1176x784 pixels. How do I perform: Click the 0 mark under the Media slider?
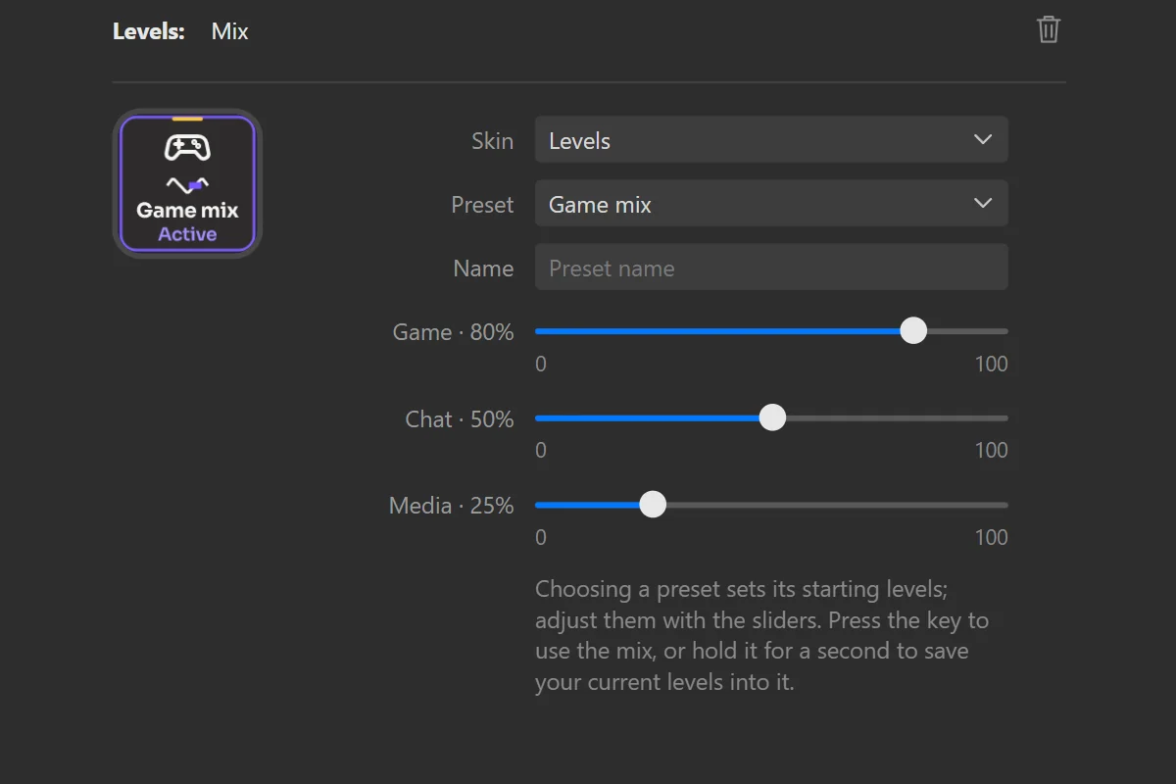tap(541, 537)
